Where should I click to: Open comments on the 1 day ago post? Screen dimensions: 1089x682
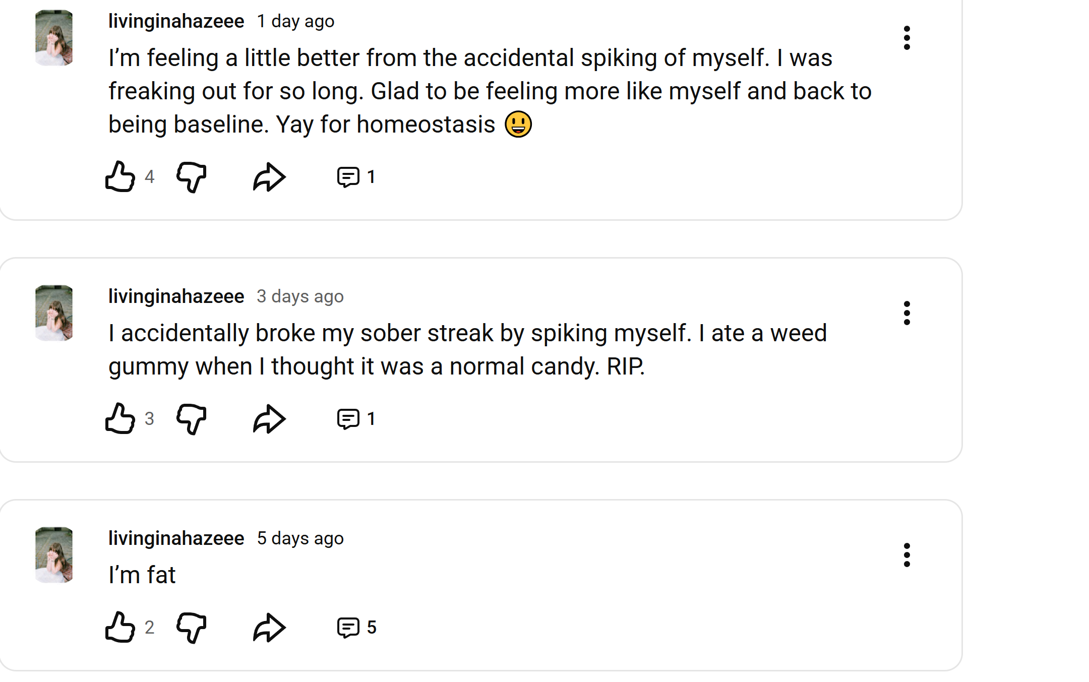point(355,177)
